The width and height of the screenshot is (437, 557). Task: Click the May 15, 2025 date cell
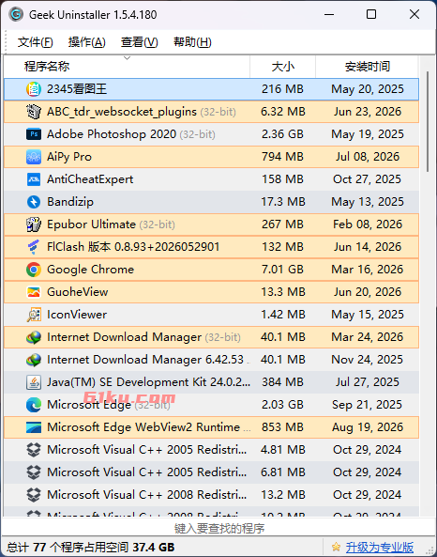(368, 315)
